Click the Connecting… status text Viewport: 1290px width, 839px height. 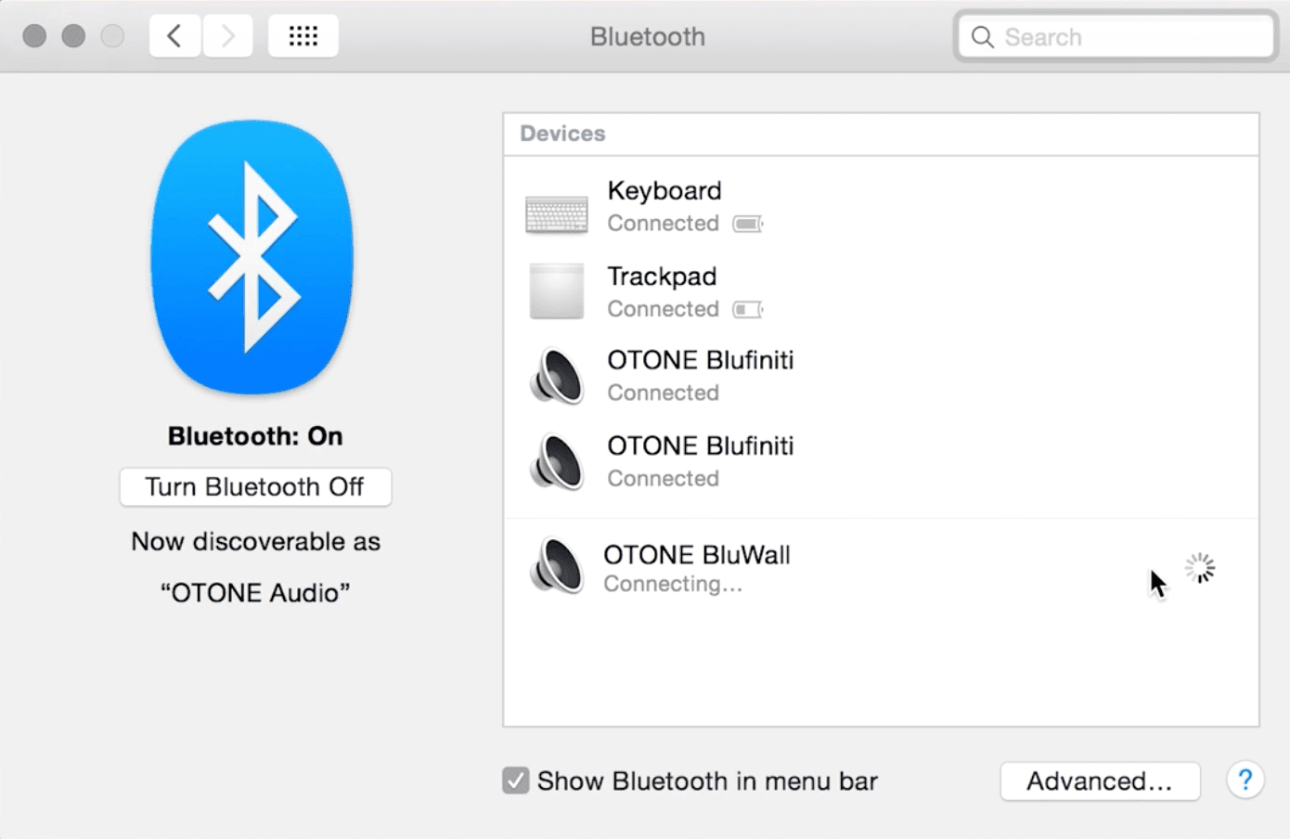tap(673, 584)
